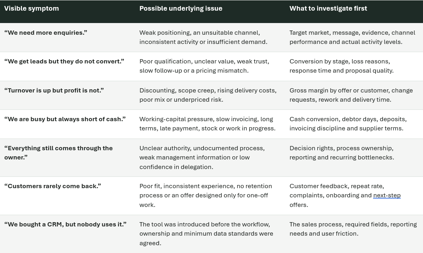This screenshot has height=253, width=423.
Task: Select Everything still comes through owner
Action: [x=58, y=153]
